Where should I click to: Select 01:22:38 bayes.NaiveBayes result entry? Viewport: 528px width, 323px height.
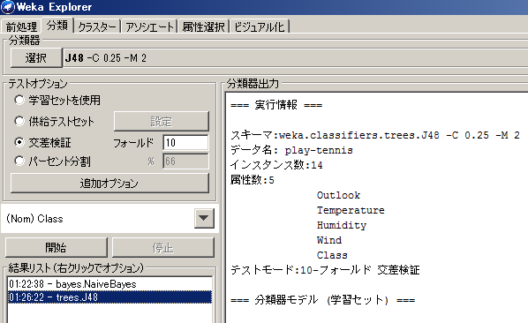(x=109, y=284)
